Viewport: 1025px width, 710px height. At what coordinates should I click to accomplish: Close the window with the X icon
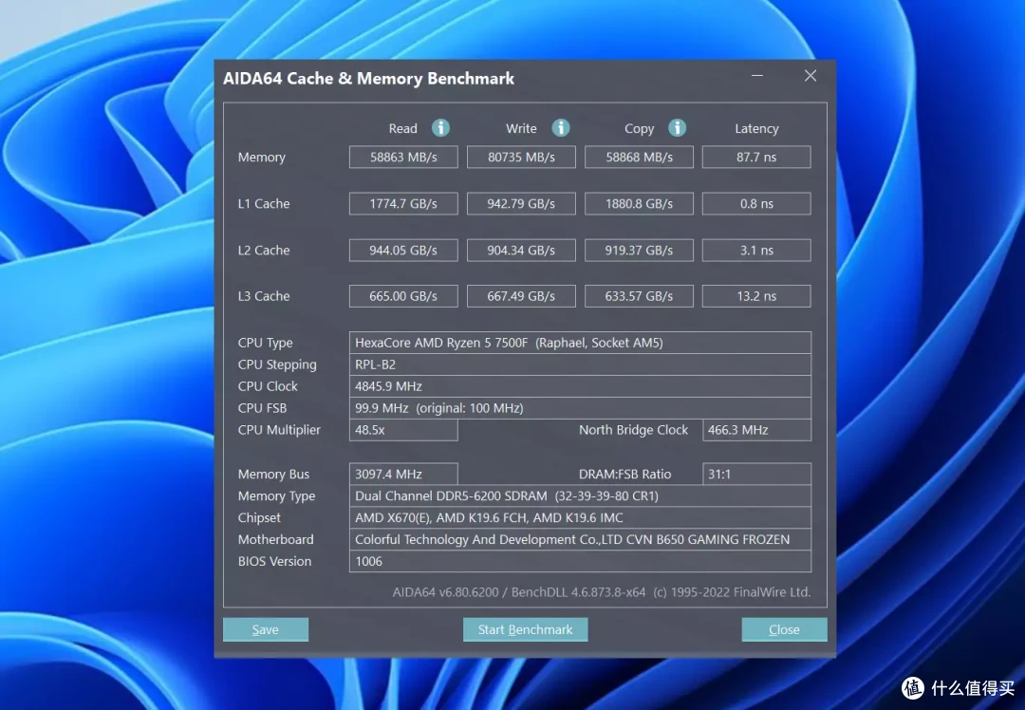811,76
